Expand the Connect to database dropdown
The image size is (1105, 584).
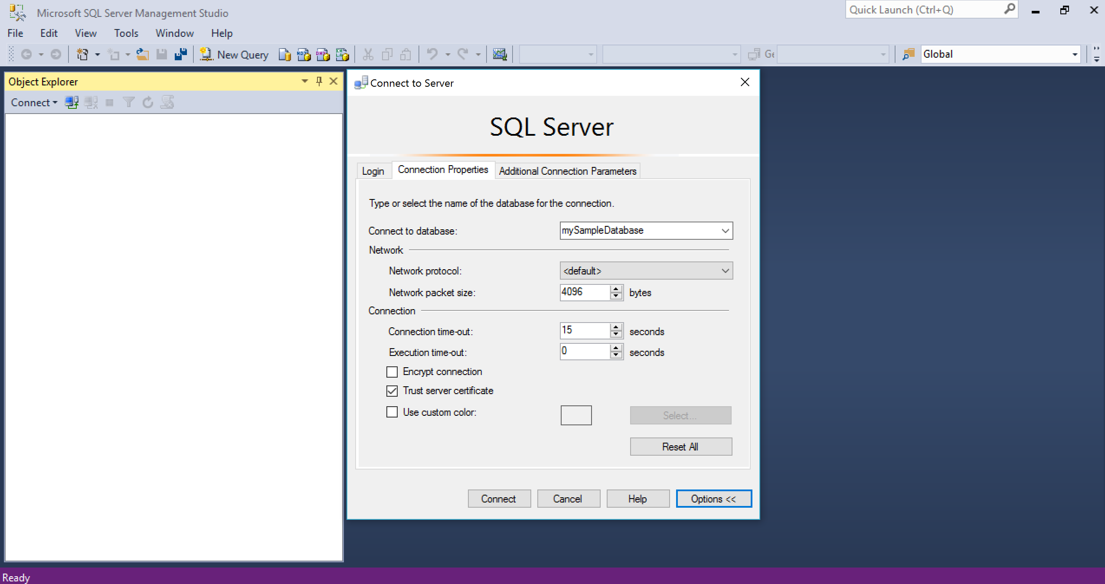(725, 230)
